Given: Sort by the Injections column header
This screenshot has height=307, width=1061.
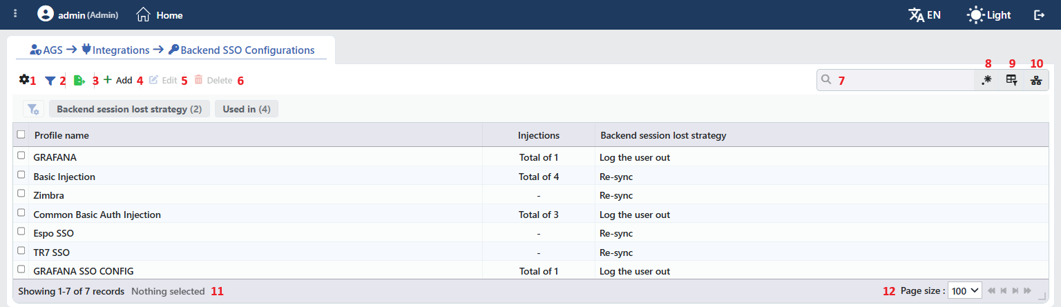Looking at the screenshot, I should [539, 135].
